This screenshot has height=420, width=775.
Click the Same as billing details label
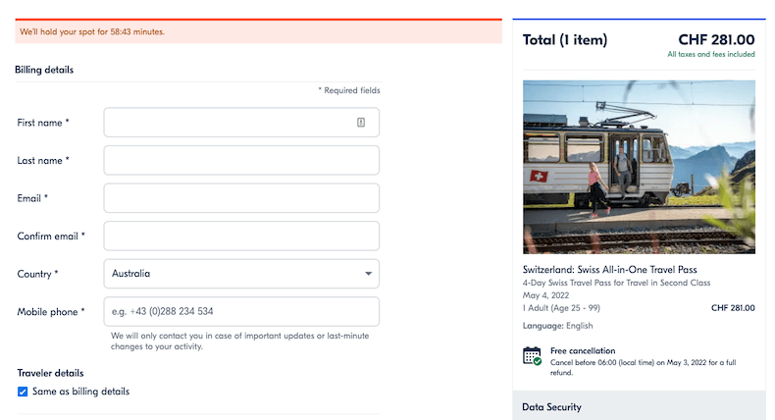point(81,392)
